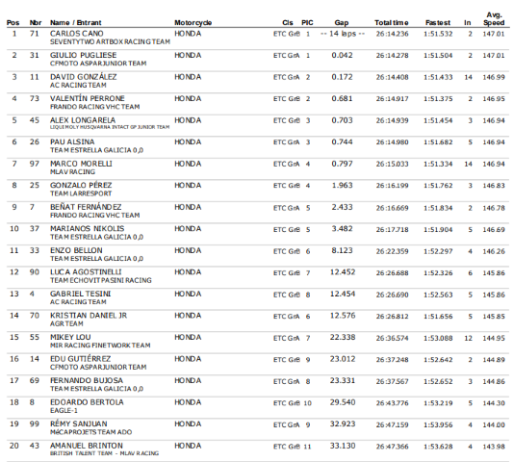Viewport: 513px width, 462px height.
Task: Click the DAVID GONZÁLEZ entry
Action: tap(83, 77)
